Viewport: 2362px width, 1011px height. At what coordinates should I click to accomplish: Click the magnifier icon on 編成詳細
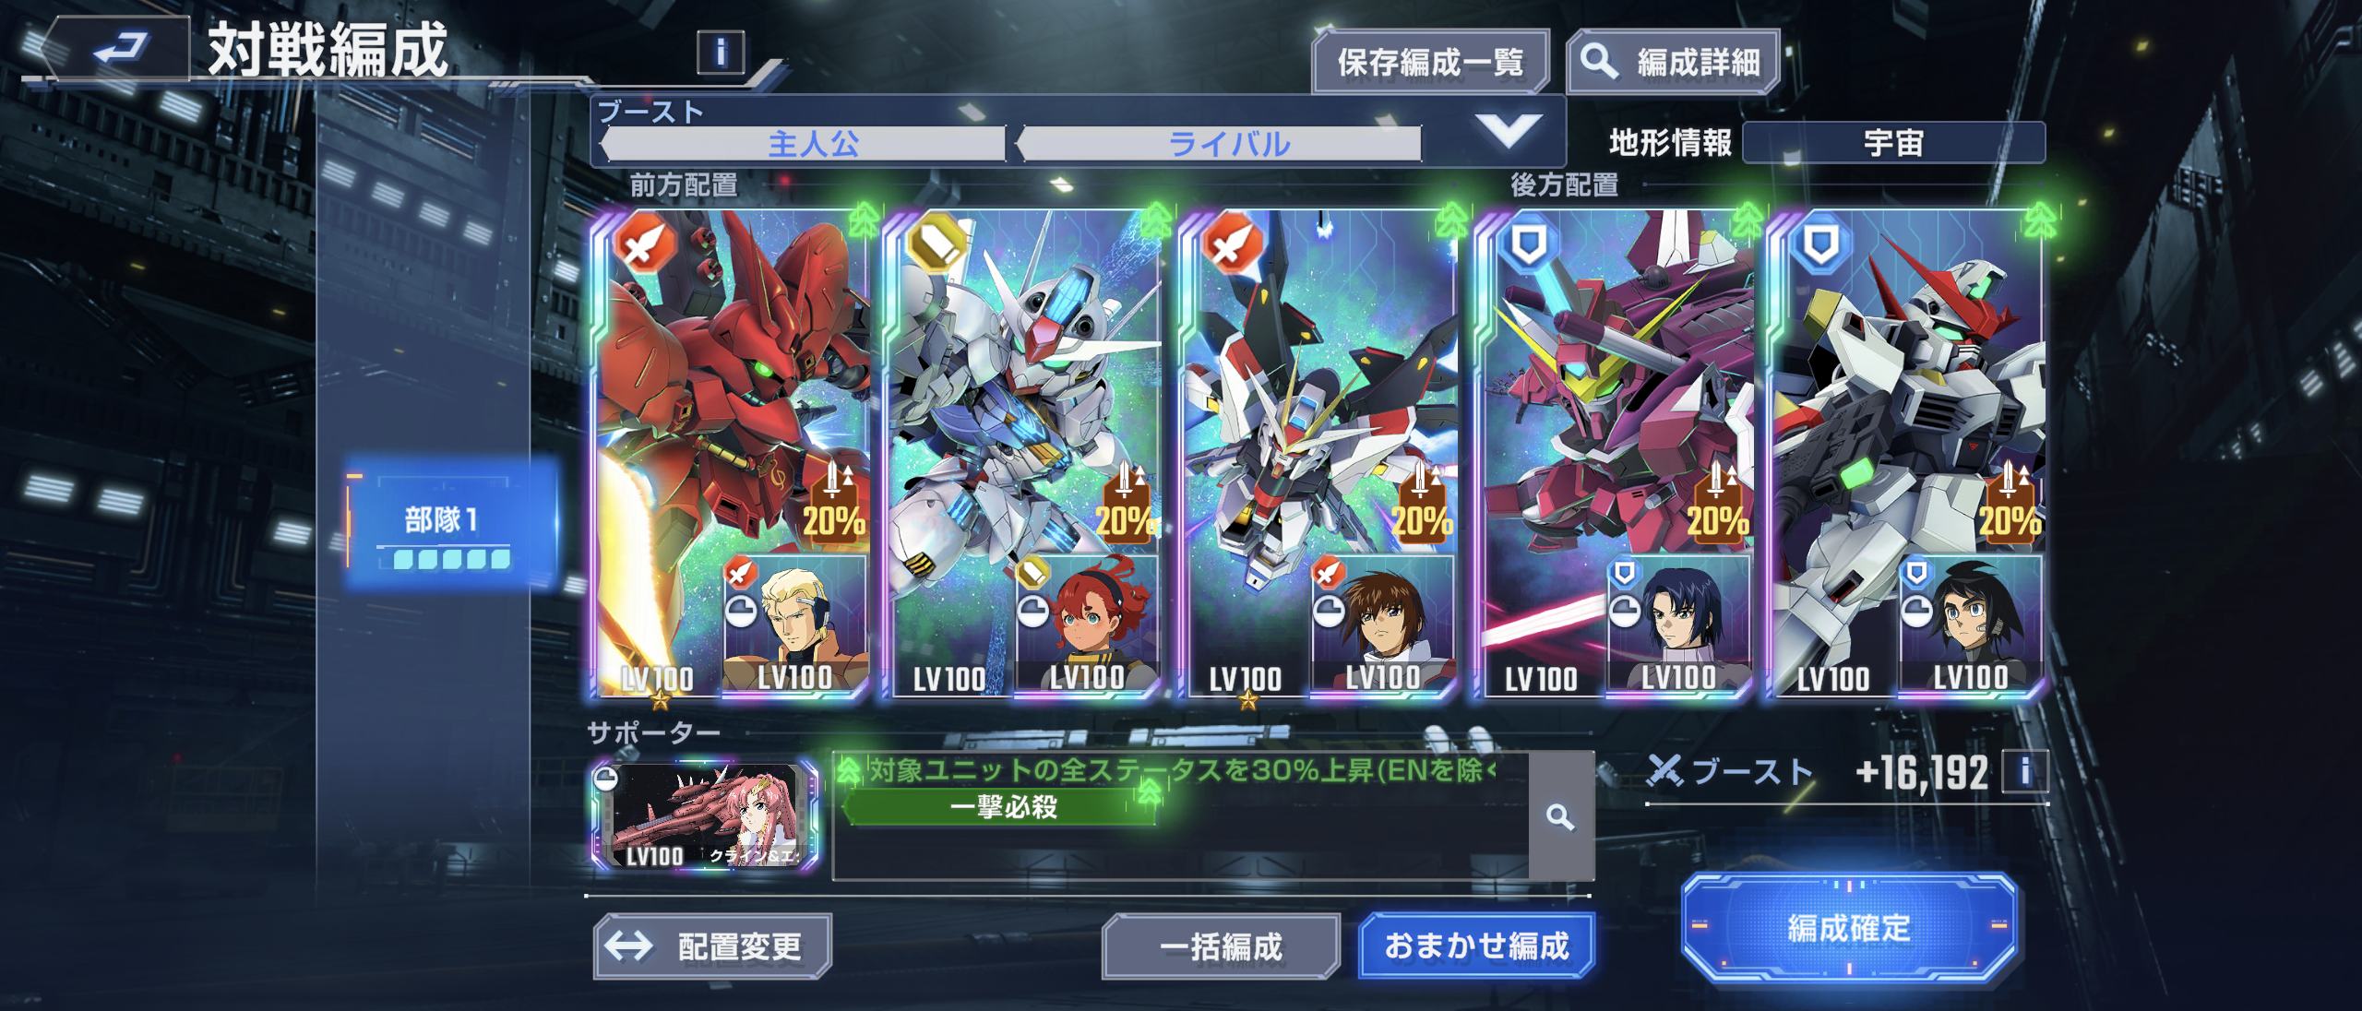1599,62
